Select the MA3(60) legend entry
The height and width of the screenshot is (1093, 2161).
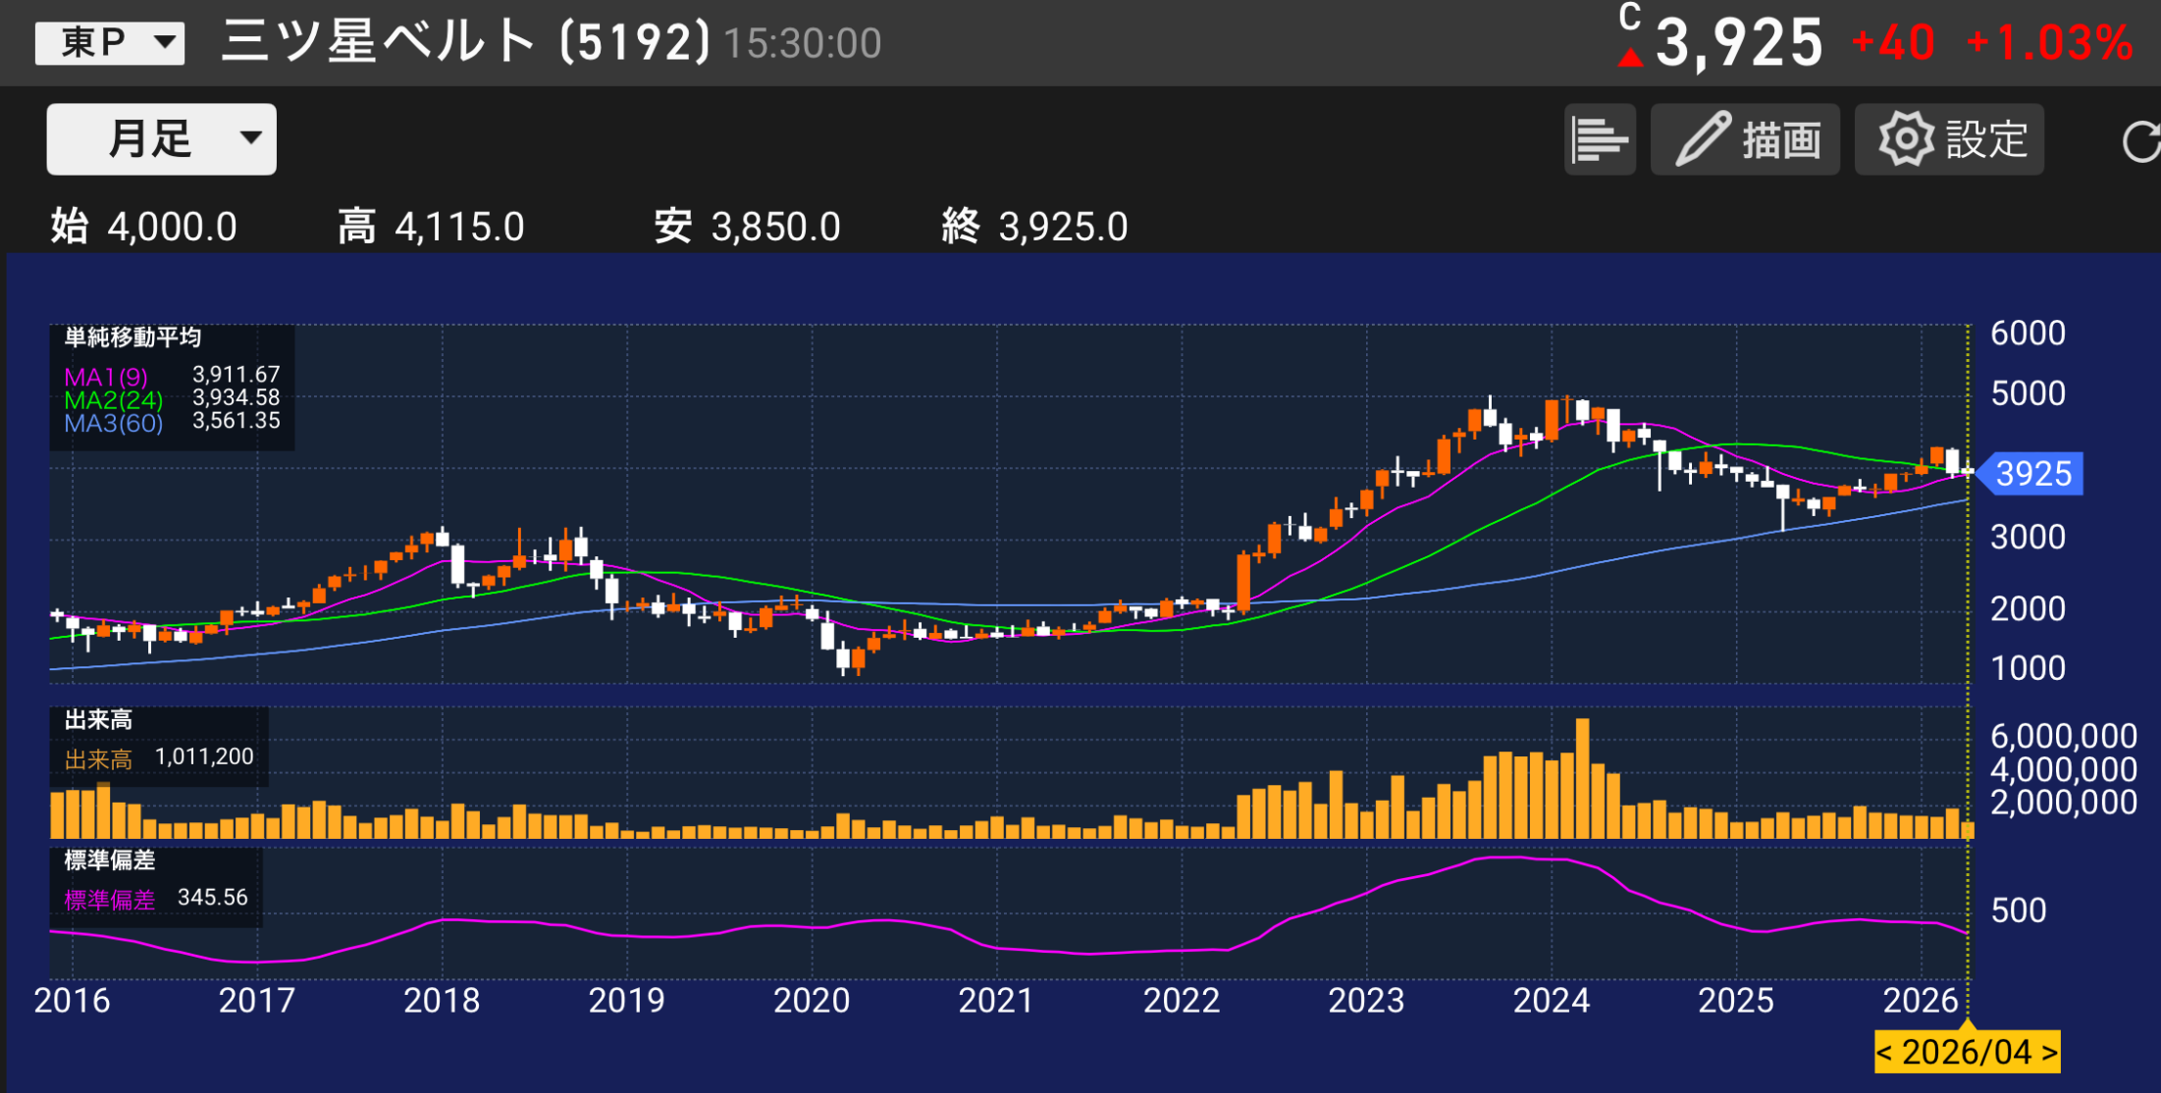pyautogui.click(x=113, y=423)
